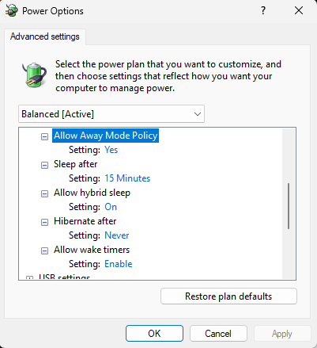Select the Allow Away Mode Policy item
This screenshot has height=348, width=317.
point(105,136)
